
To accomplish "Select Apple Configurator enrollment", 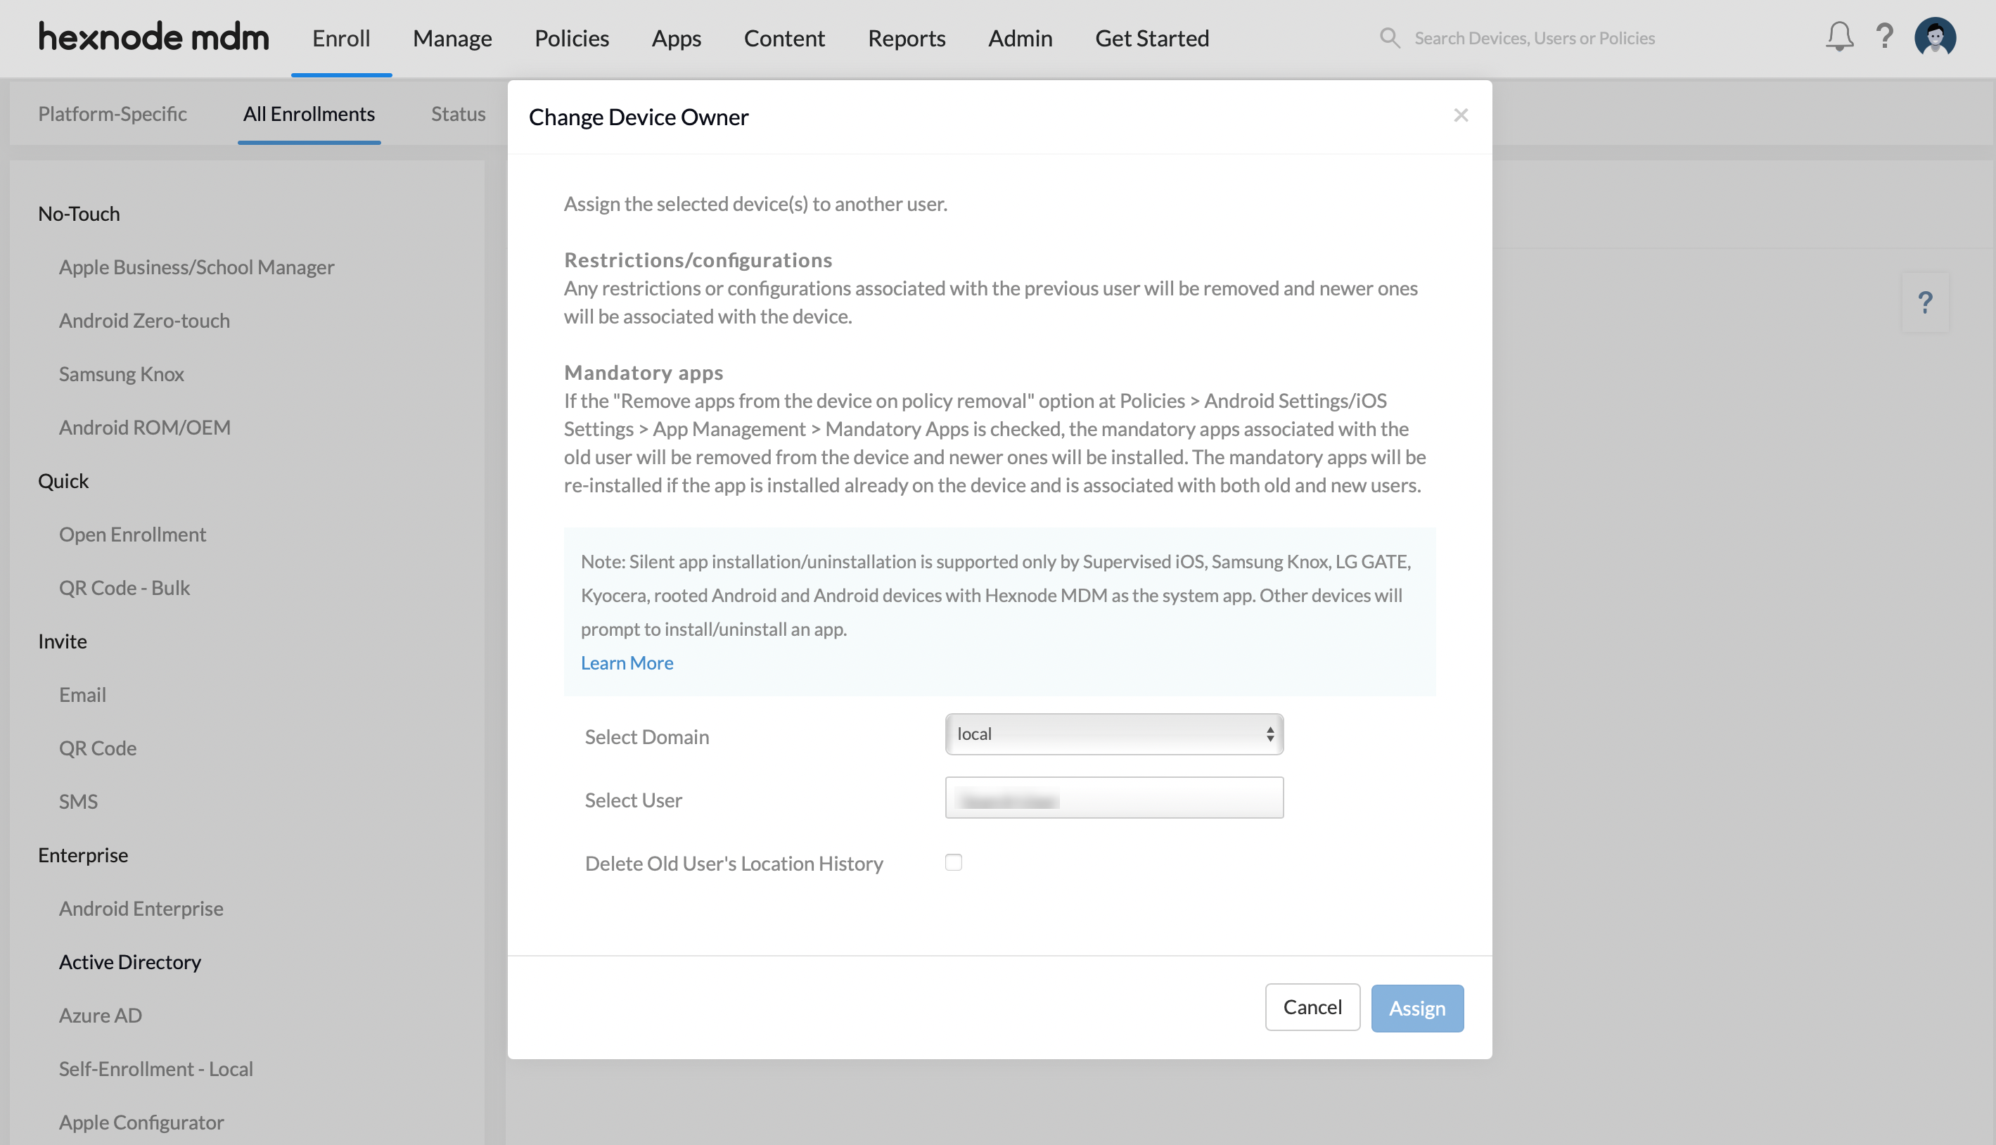I will click(x=141, y=1122).
